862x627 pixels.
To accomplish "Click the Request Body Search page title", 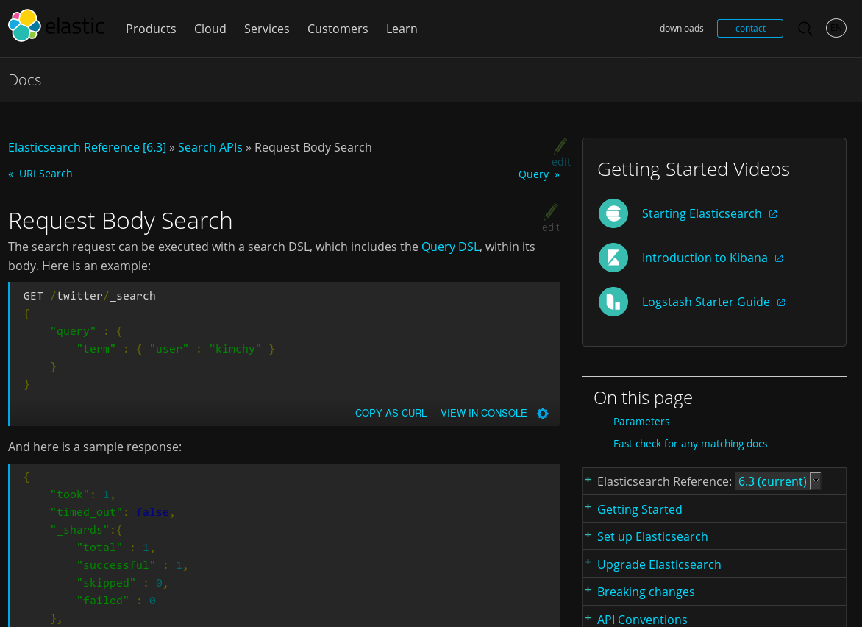I will point(121,221).
